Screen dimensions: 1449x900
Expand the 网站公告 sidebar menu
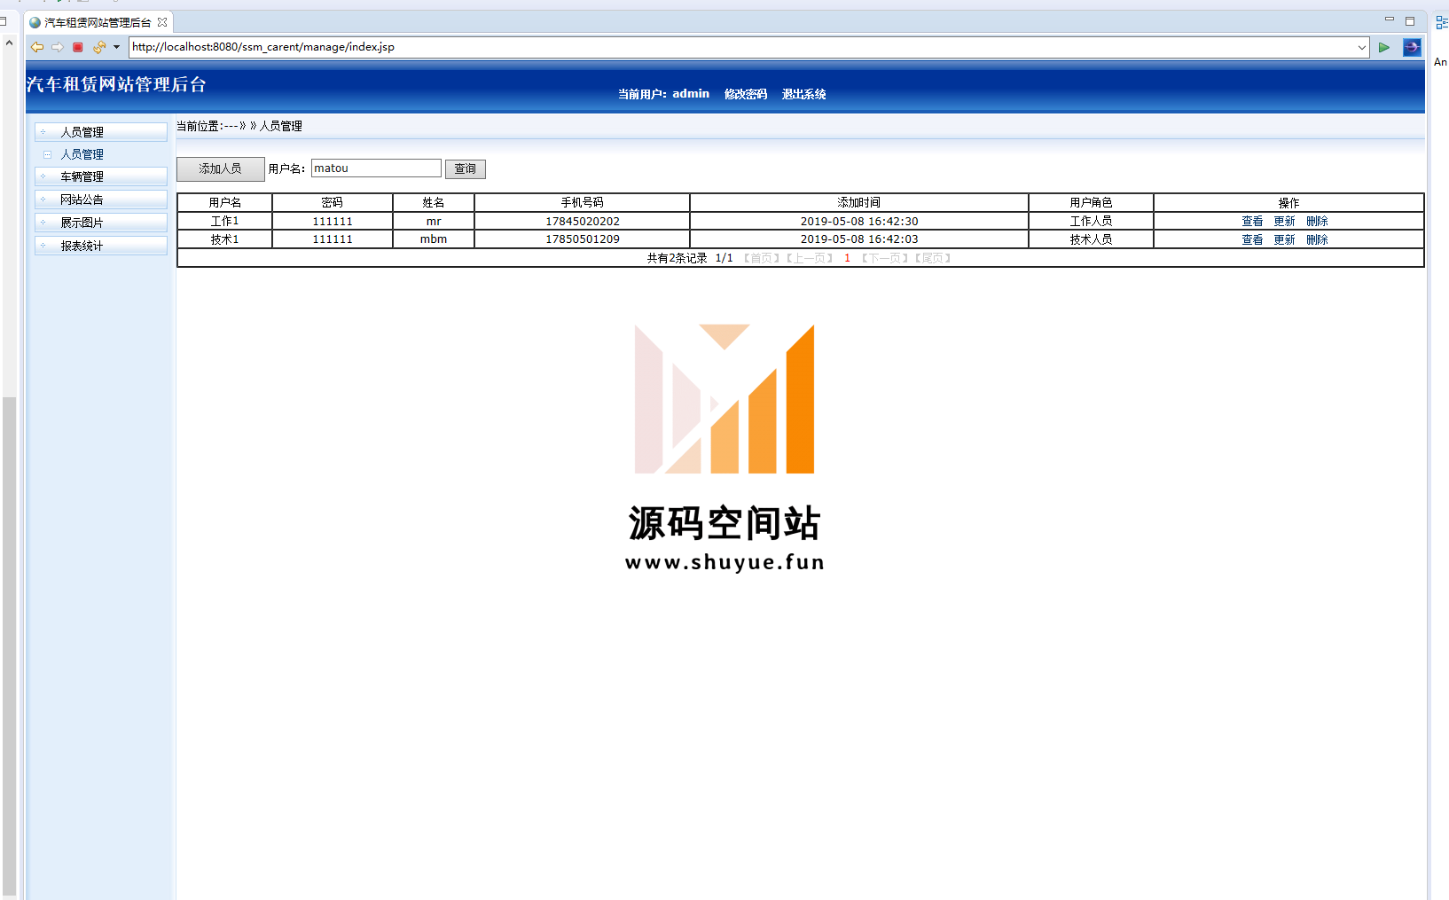pos(101,200)
